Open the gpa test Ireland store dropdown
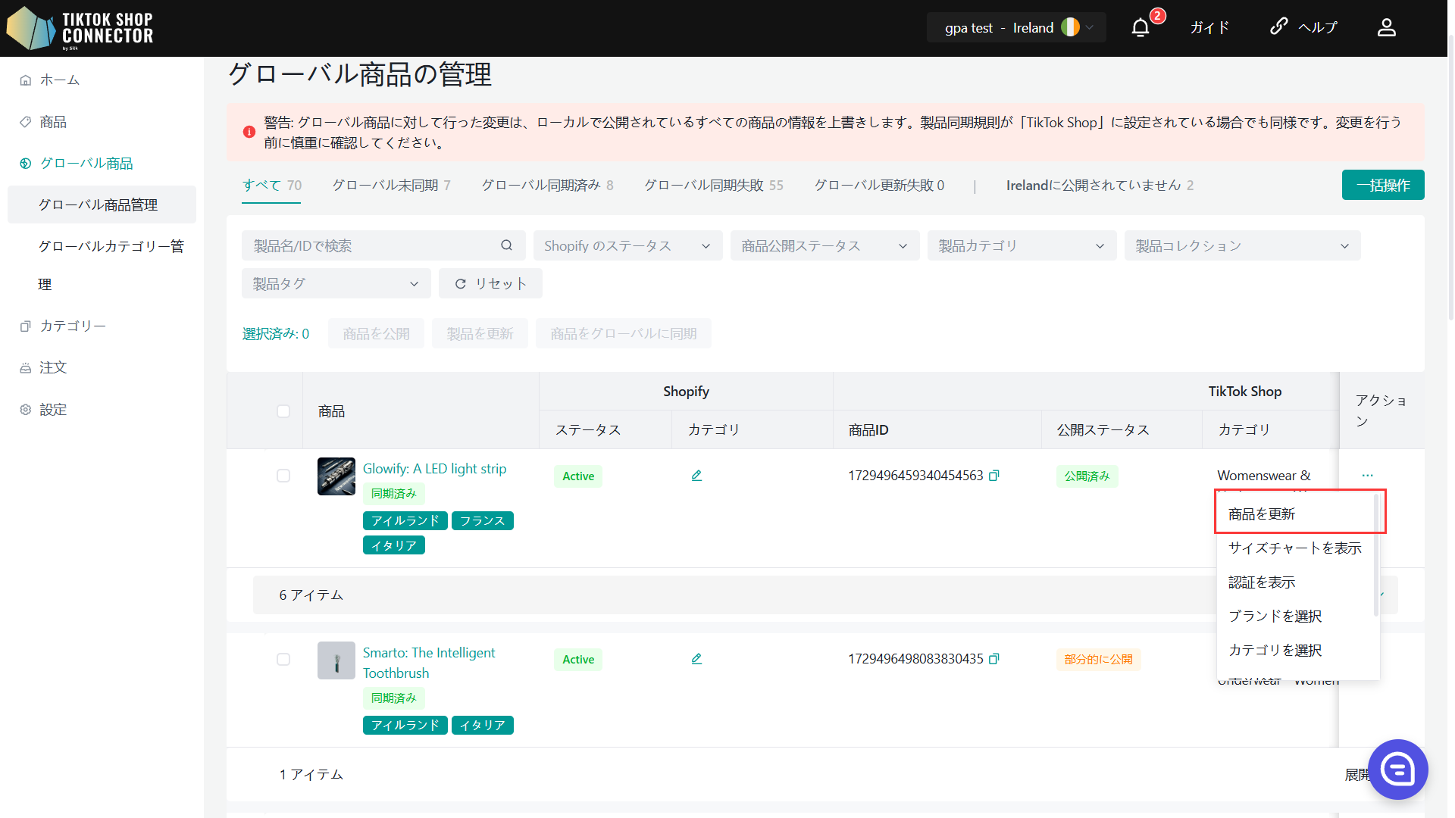Image resolution: width=1455 pixels, height=818 pixels. pos(1016,28)
